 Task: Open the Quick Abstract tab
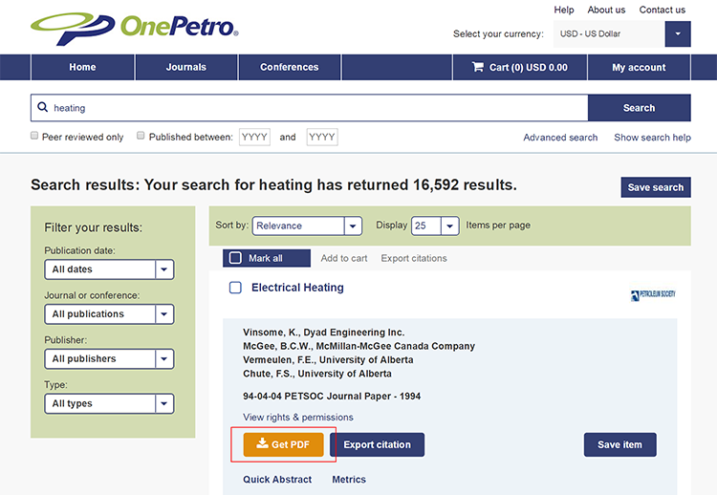[277, 480]
